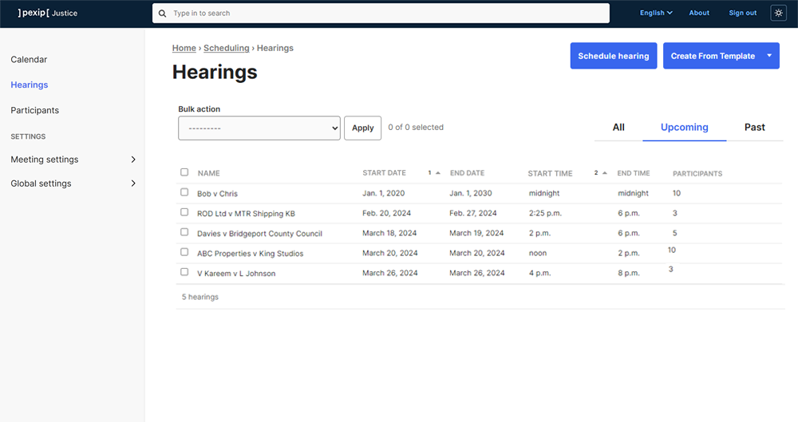Click Start Time sort arrow icon

pyautogui.click(x=604, y=173)
